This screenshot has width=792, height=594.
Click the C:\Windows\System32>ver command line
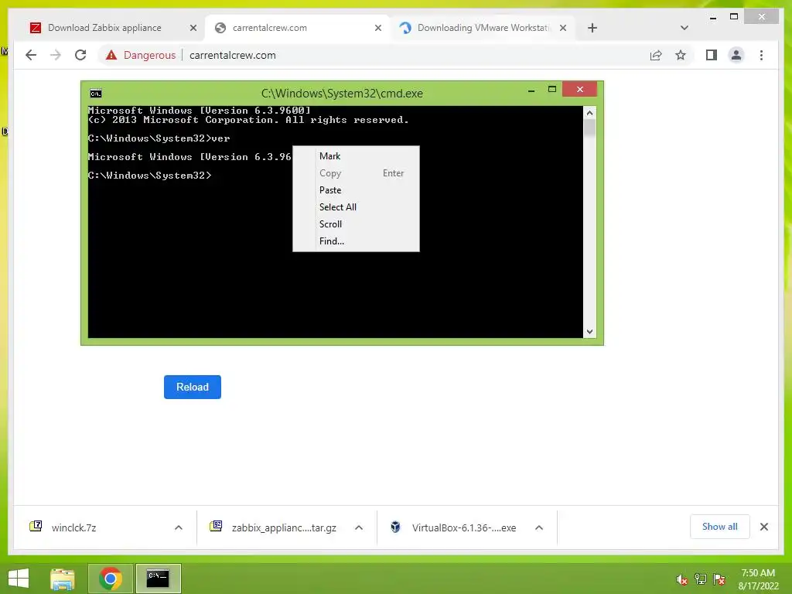pos(159,138)
